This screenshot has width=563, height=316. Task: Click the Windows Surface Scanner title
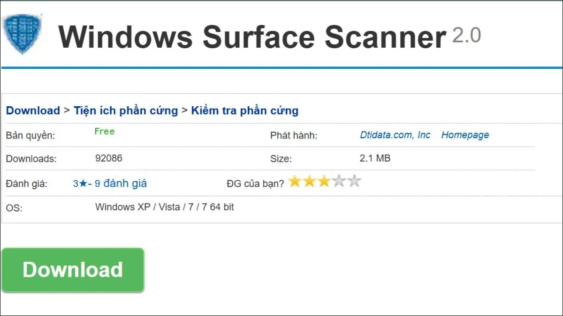coord(252,37)
